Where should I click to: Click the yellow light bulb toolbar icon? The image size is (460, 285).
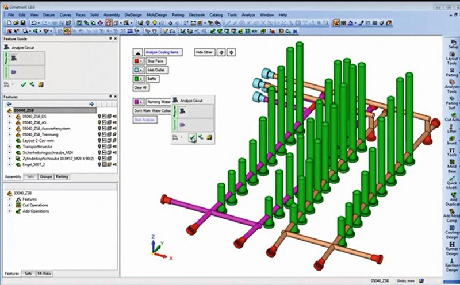tap(154, 23)
